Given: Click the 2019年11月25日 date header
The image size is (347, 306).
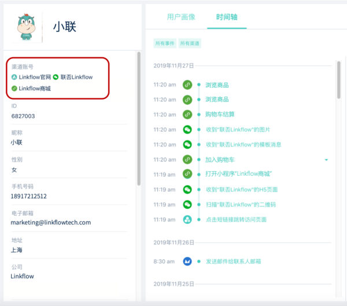Looking at the screenshot, I should [x=173, y=284].
